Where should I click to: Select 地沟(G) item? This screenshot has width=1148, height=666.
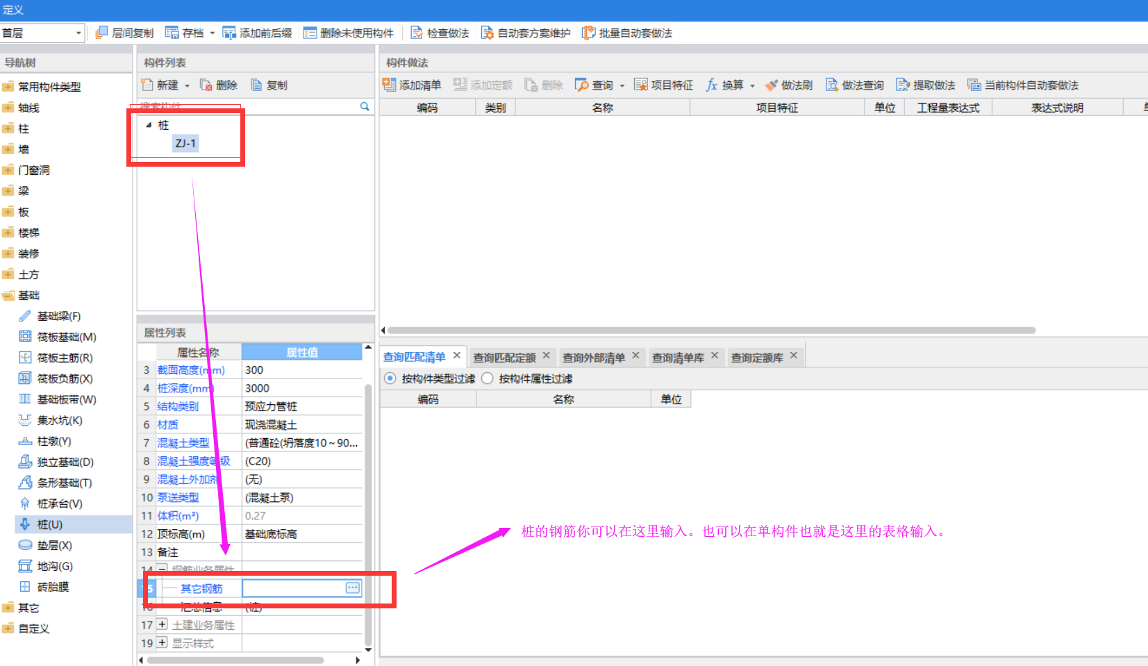point(55,566)
